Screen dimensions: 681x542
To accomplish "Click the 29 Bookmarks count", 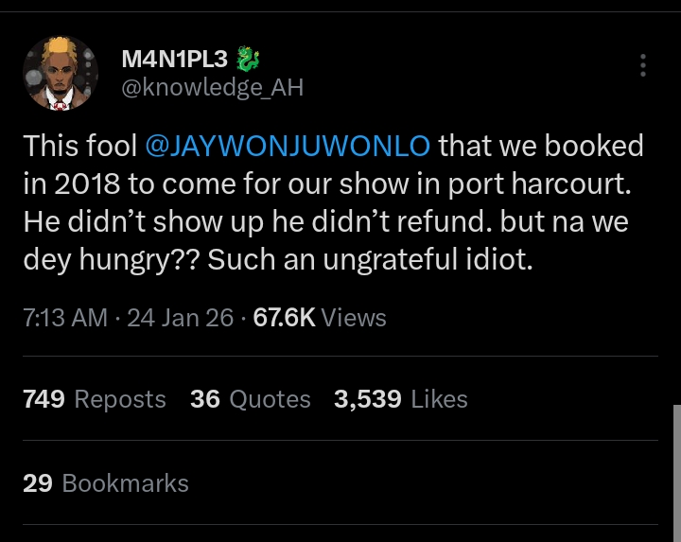I will coord(105,483).
